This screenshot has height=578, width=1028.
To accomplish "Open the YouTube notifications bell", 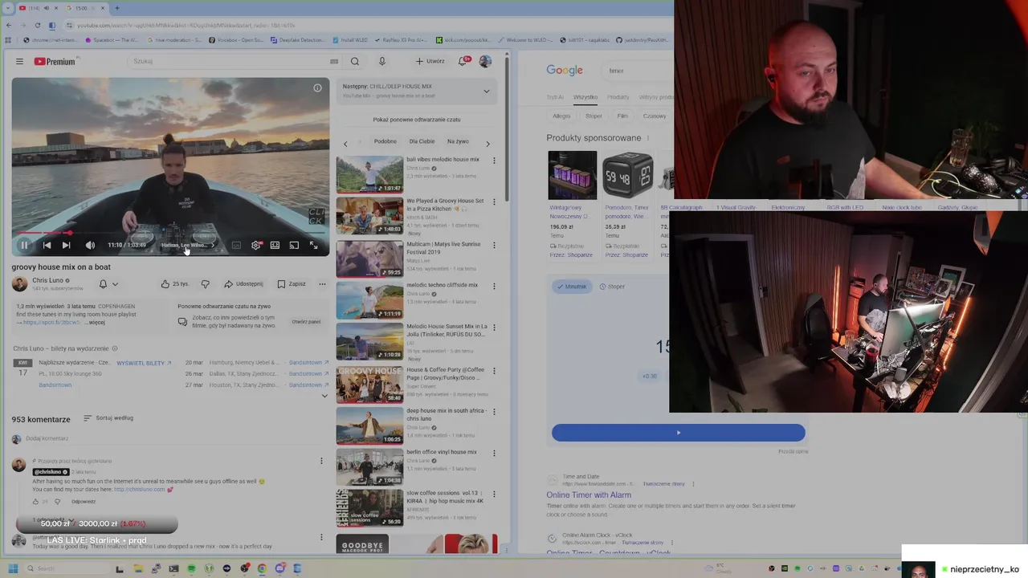I will point(463,61).
